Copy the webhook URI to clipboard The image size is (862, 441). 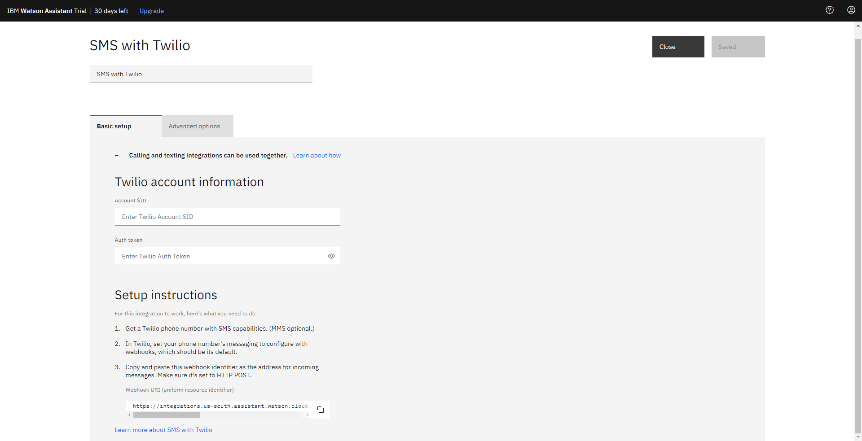coord(321,410)
